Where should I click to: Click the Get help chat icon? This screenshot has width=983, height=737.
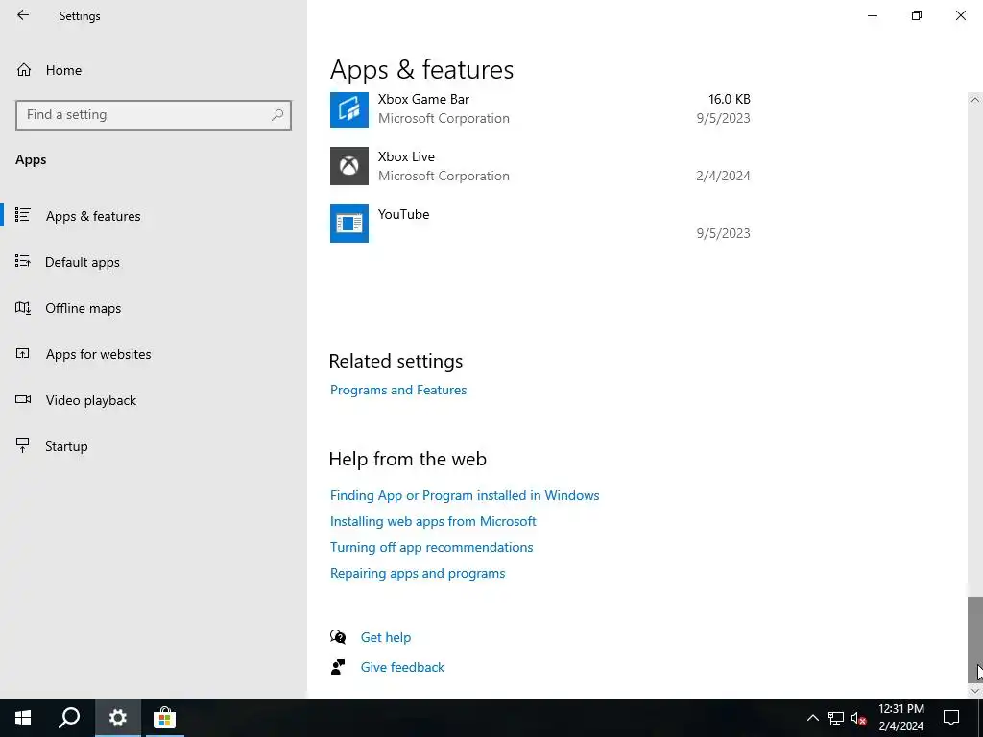coord(338,637)
